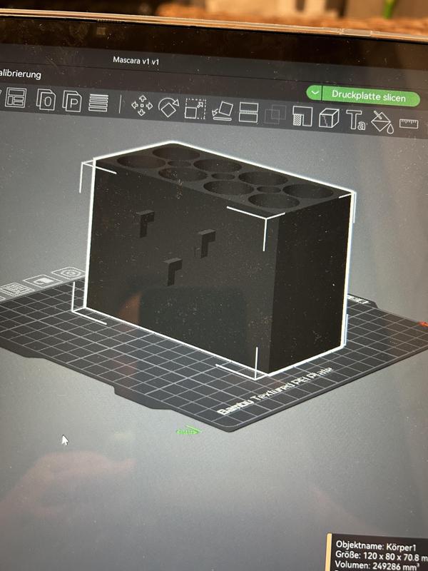Image resolution: width=428 pixels, height=571 pixels.
Task: Click the Split to parts icon
Action: click(x=72, y=101)
